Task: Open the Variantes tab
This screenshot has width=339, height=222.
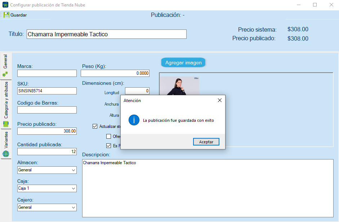Action: 6,144
